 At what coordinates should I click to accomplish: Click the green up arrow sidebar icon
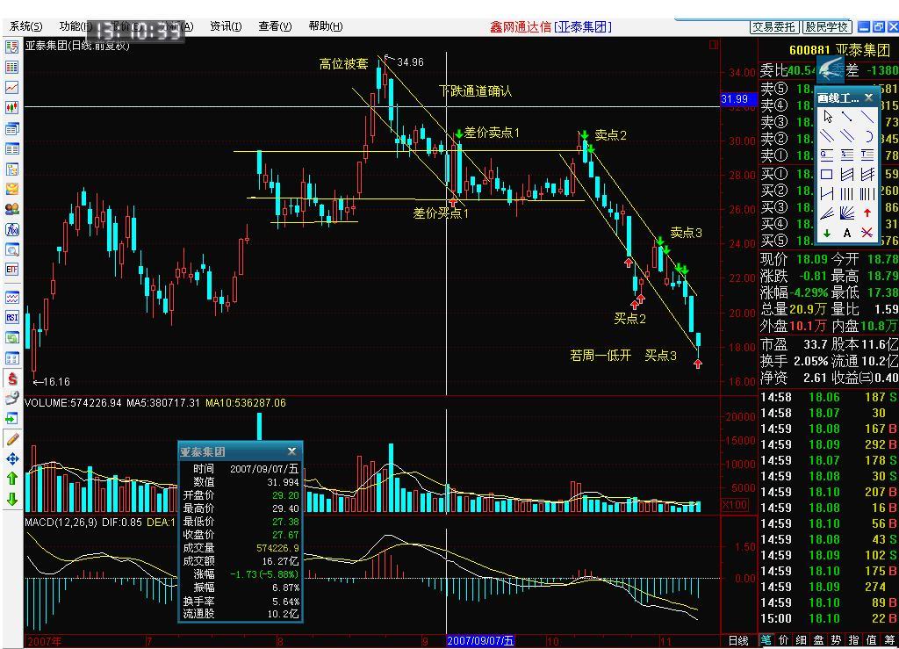(12, 479)
